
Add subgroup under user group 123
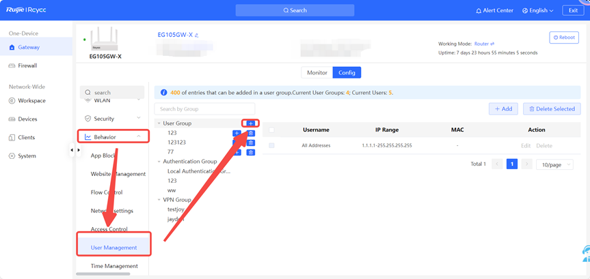237,133
